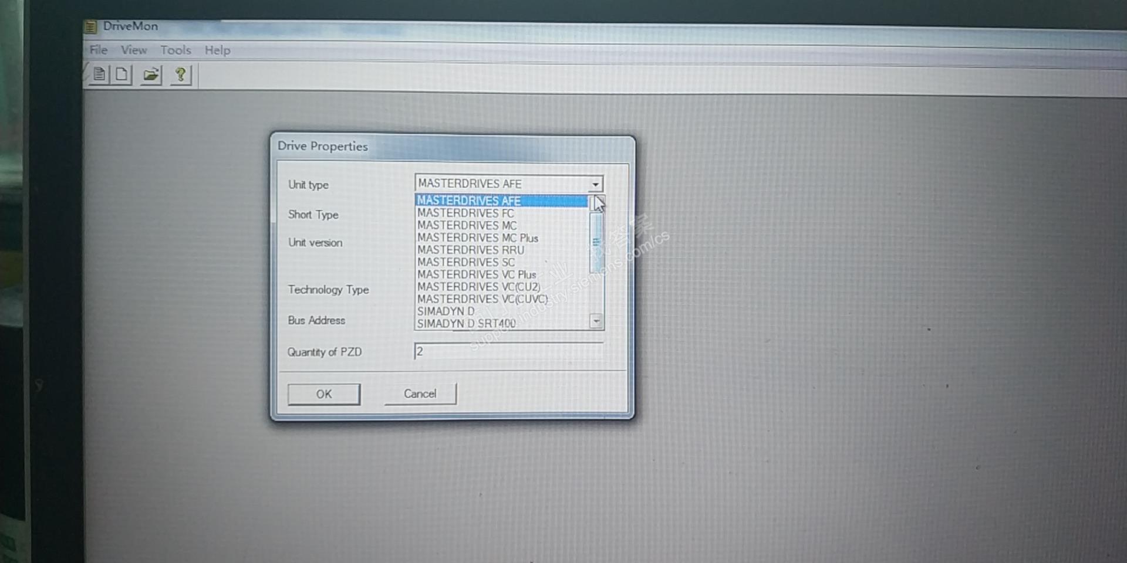Confirm the dialog with OK
Screen dimensions: 1127x563
click(324, 394)
